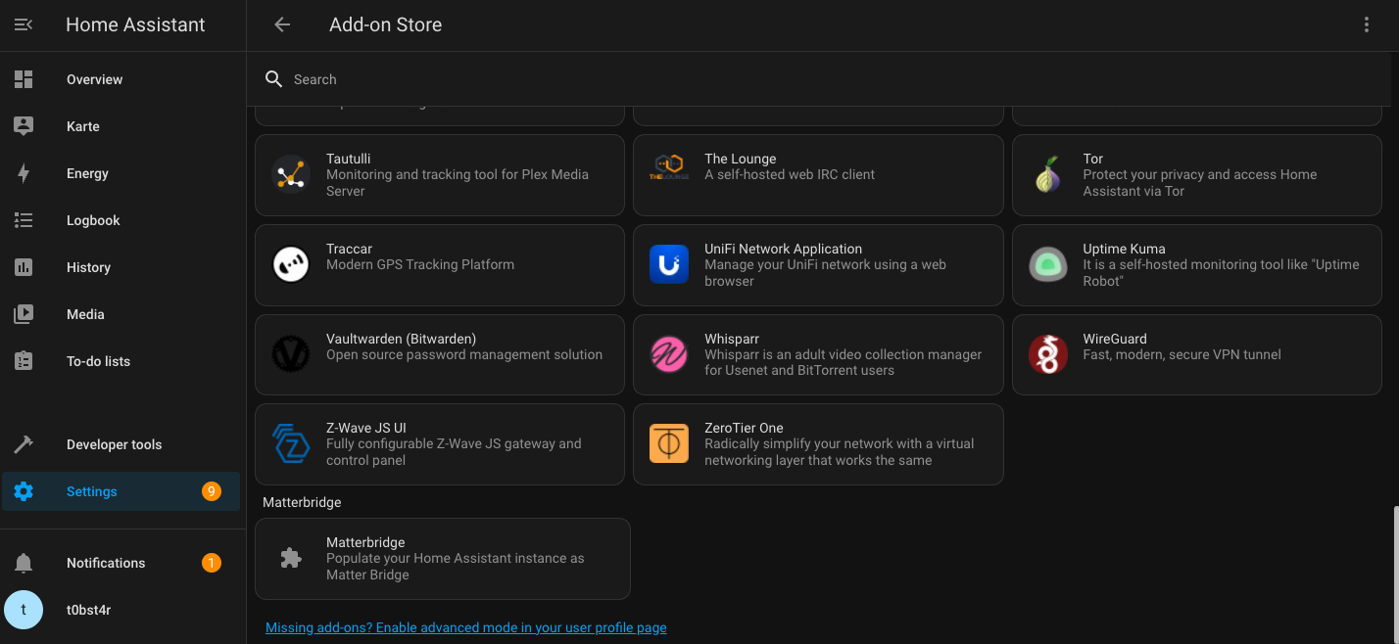This screenshot has height=644, width=1399.
Task: Open Karte in the sidebar
Action: coord(121,126)
